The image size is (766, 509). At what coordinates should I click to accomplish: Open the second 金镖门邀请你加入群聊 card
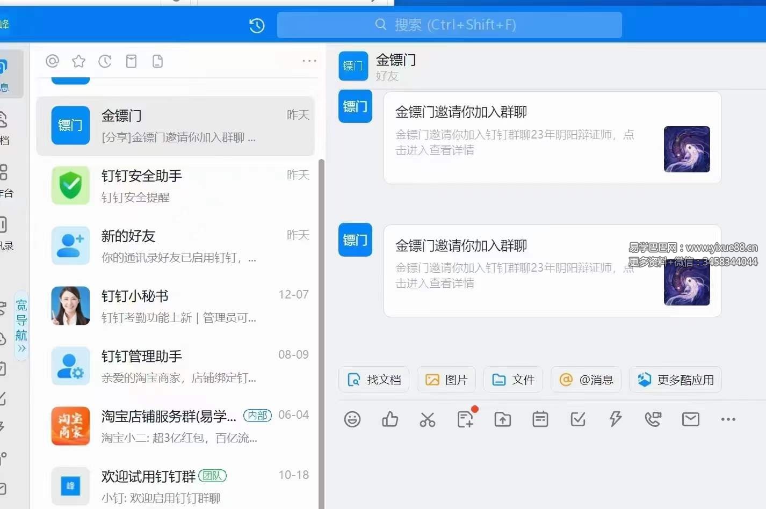click(552, 271)
